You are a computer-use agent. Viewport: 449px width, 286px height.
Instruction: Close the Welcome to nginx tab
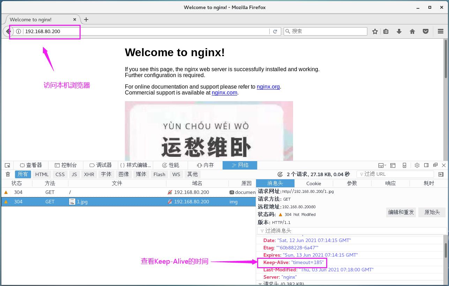tap(75, 20)
